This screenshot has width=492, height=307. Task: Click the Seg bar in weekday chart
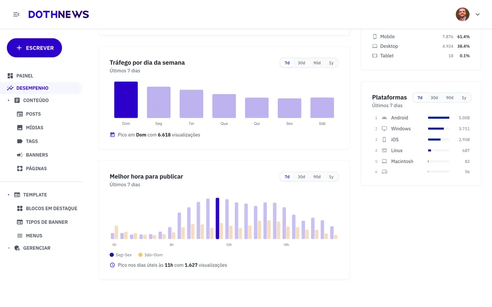(159, 102)
